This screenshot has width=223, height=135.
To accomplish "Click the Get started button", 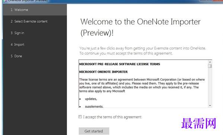I will 94,131.
